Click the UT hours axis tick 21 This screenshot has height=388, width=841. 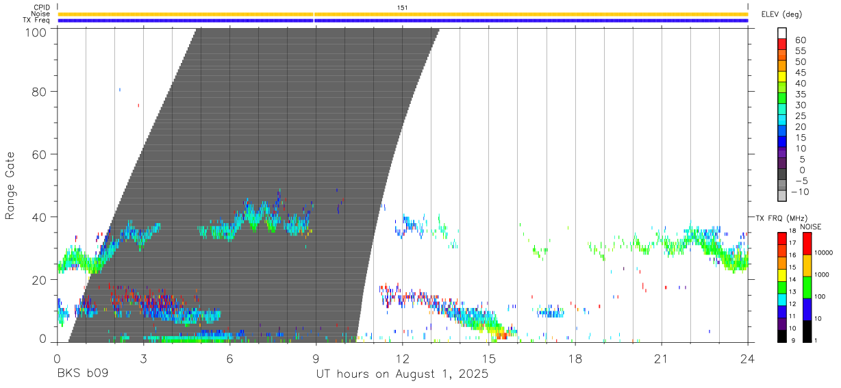tap(662, 358)
